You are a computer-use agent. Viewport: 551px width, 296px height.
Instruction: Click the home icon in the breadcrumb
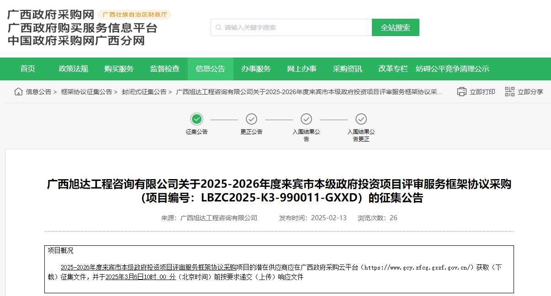pos(18,91)
